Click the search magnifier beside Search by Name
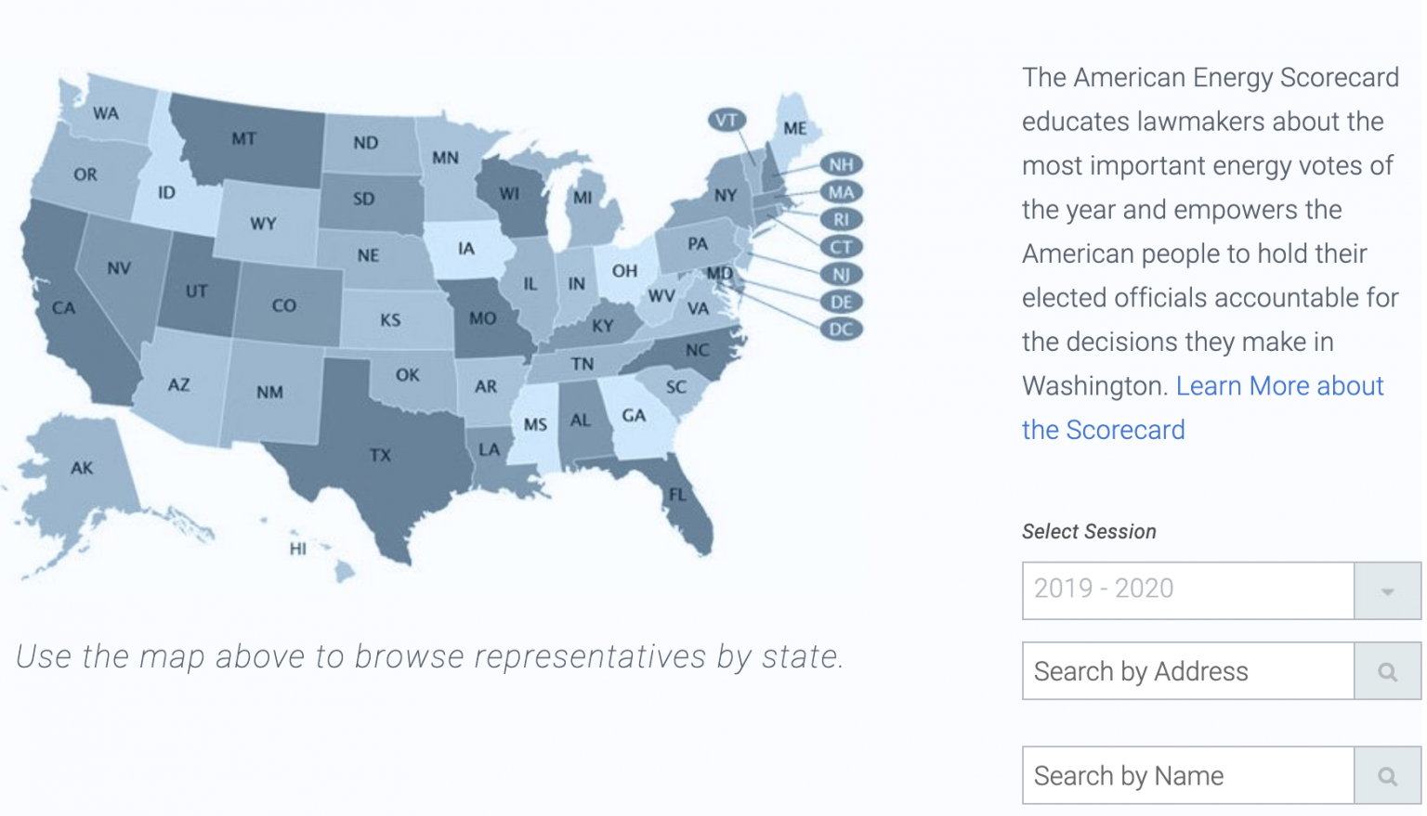The width and height of the screenshot is (1427, 816). tap(1388, 775)
